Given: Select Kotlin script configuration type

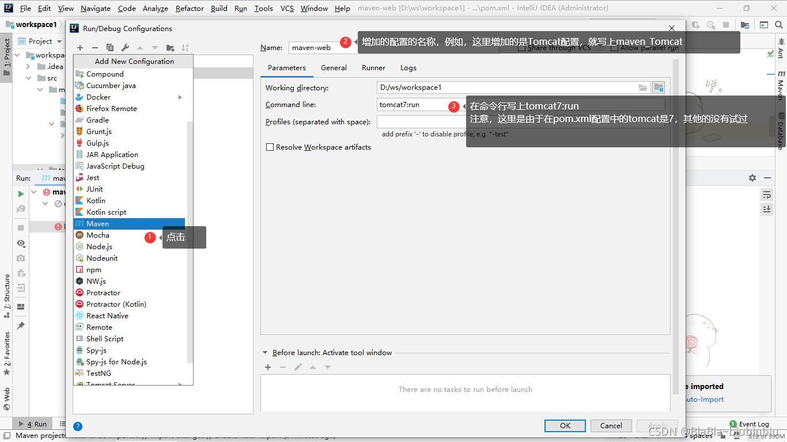Looking at the screenshot, I should click(x=129, y=212).
